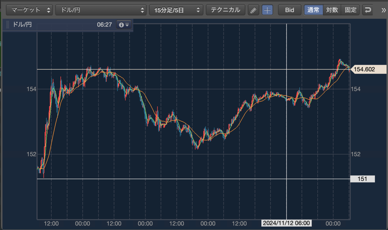This screenshot has width=388, height=230.
Task: Open the ドル/円 currency pair dropdown
Action: tap(101, 10)
